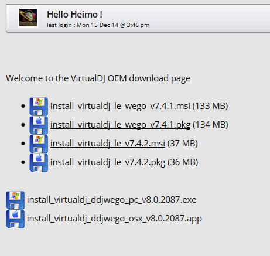This screenshot has height=256, width=270.
Task: Click the Hello Heimo greeting heading
Action: (x=74, y=15)
